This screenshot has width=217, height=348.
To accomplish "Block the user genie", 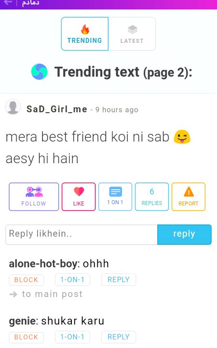I will coord(26,337).
